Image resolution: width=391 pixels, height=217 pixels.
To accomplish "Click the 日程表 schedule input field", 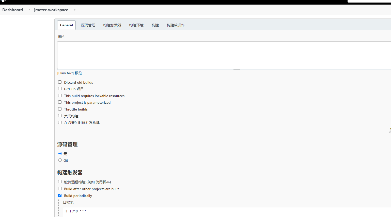I will tap(227, 212).
